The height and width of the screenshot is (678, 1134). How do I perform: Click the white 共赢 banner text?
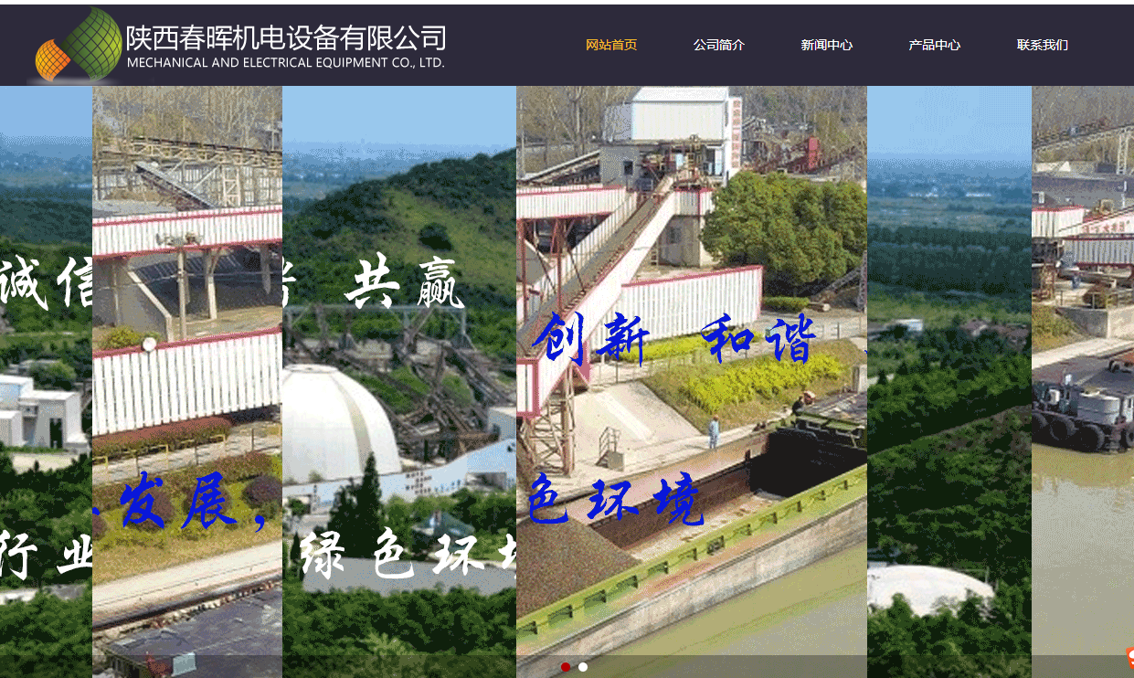(404, 285)
